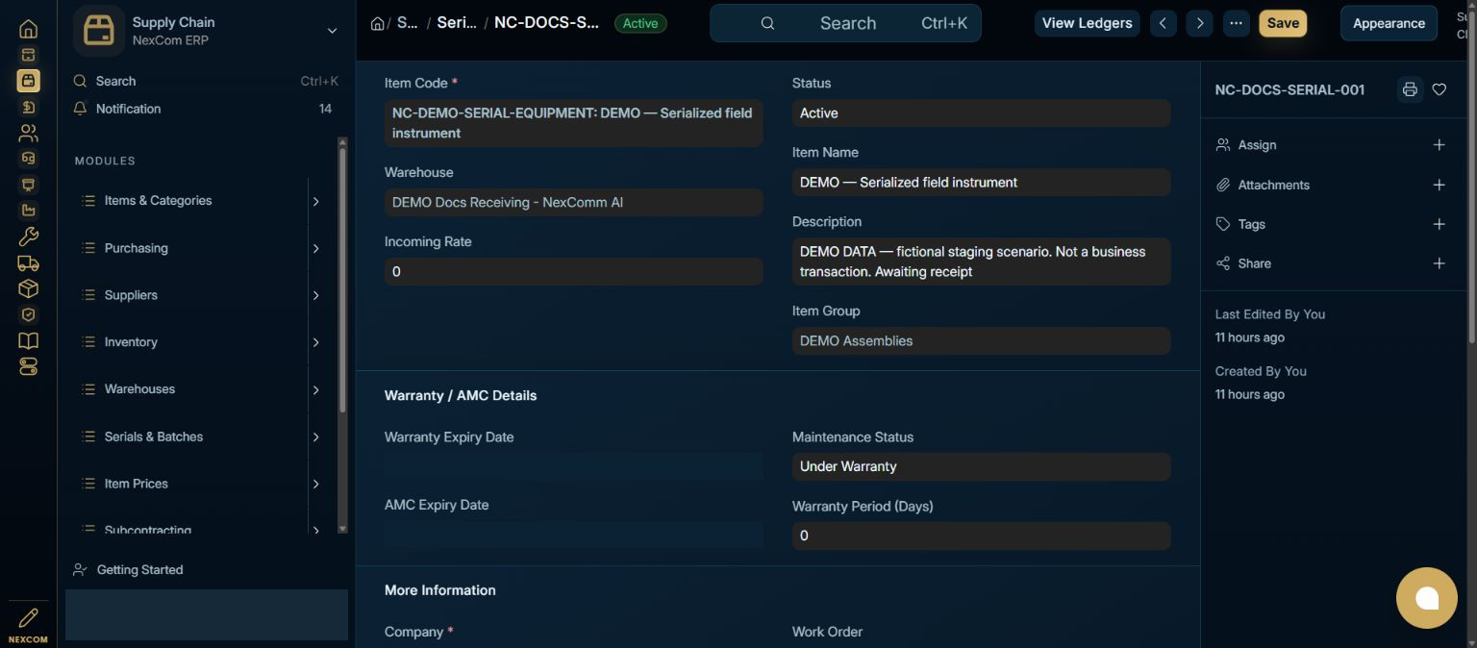The width and height of the screenshot is (1477, 648).
Task: Click the Item Group field
Action: click(x=981, y=340)
